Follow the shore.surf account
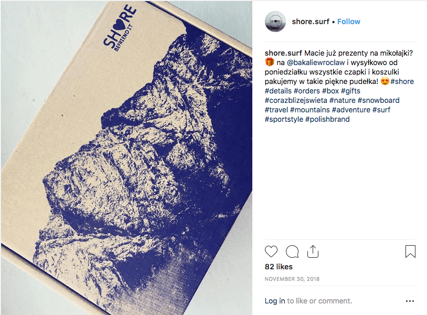 pos(348,22)
